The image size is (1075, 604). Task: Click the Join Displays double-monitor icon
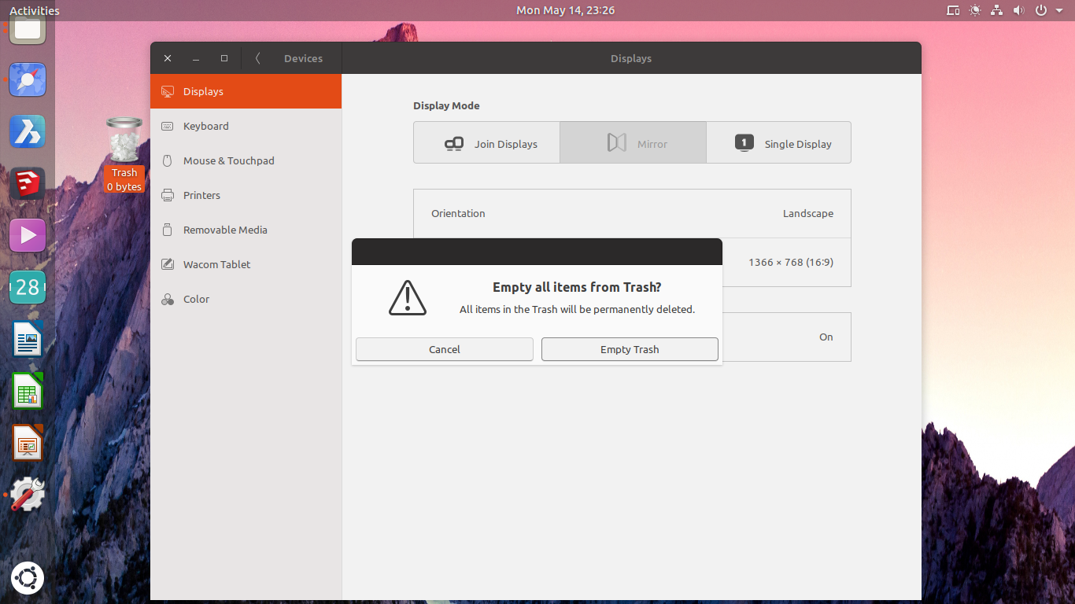click(x=454, y=143)
